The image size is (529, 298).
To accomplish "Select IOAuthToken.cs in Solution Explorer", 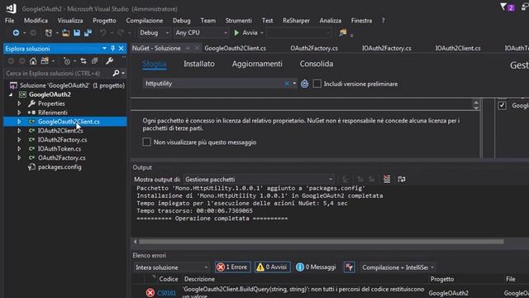I will tap(60, 149).
